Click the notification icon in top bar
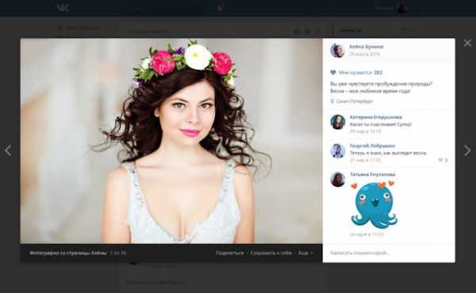 click(221, 8)
